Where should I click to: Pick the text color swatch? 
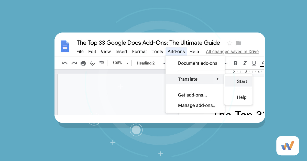pyautogui.click(x=262, y=63)
